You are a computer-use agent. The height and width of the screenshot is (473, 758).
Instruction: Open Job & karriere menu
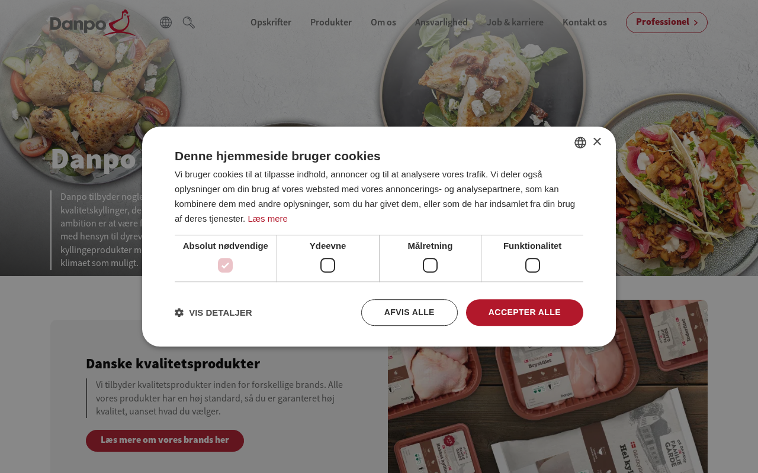pyautogui.click(x=515, y=22)
